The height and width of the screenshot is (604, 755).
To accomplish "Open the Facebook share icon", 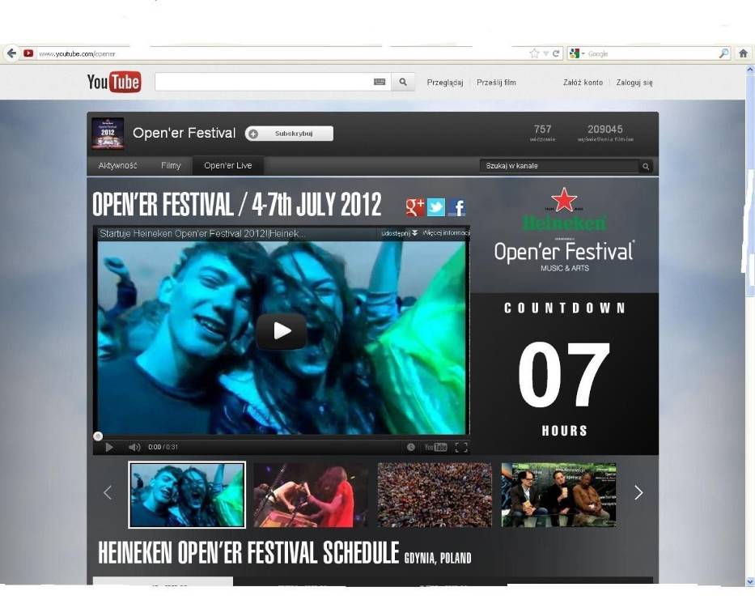I will coord(456,207).
